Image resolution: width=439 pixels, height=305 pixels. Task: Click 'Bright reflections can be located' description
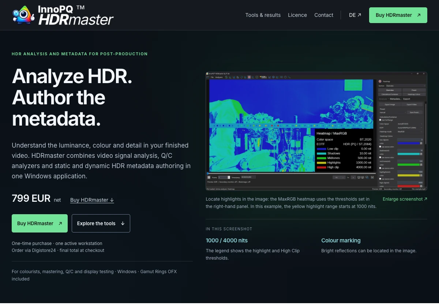coord(369,251)
